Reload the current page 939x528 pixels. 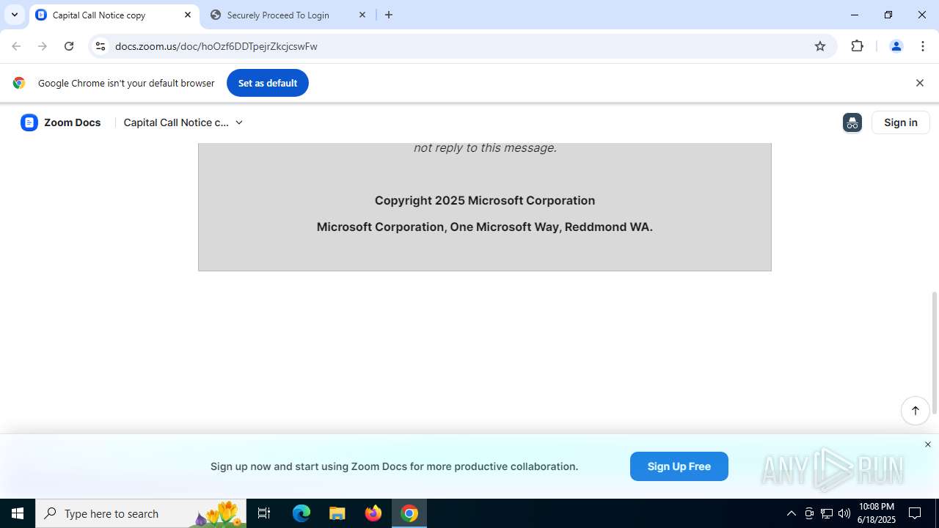[x=69, y=46]
